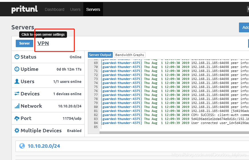Click the Network label
The height and width of the screenshot is (160, 249).
(31, 106)
